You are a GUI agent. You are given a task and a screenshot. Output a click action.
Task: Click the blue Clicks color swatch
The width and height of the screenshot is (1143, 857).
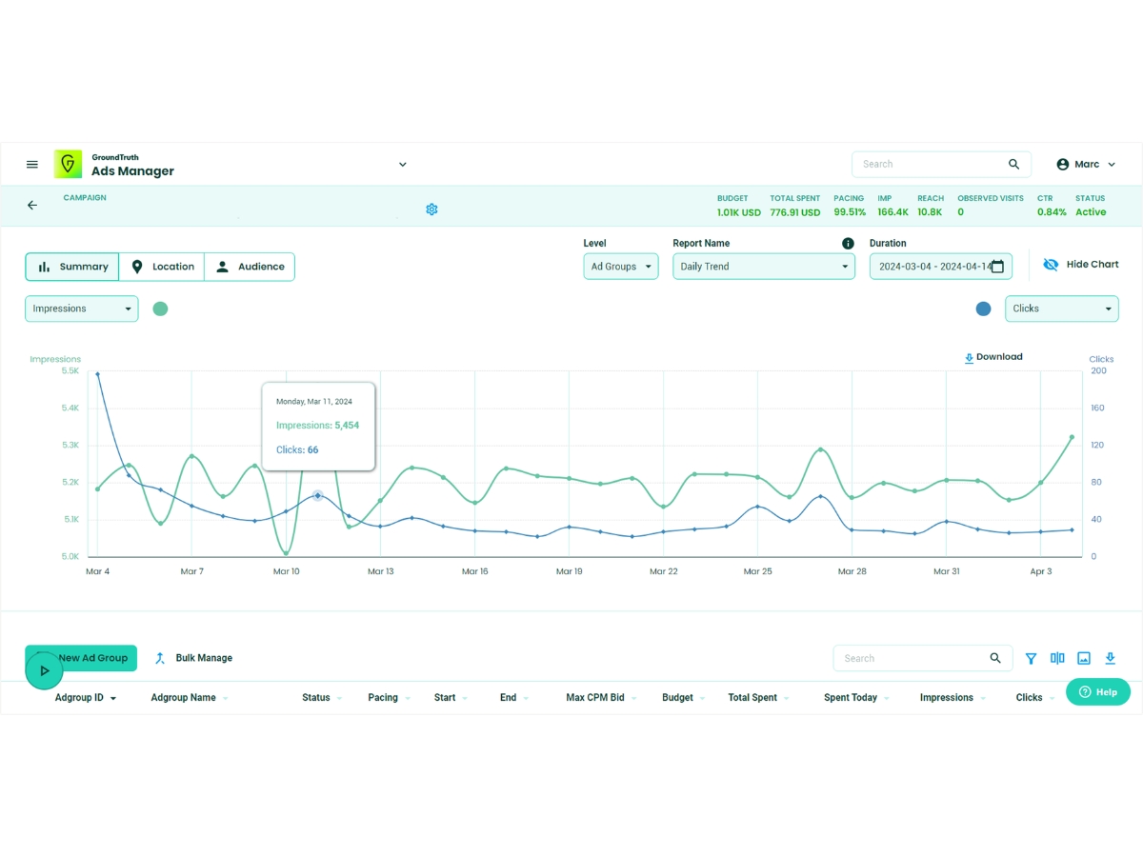[984, 309]
